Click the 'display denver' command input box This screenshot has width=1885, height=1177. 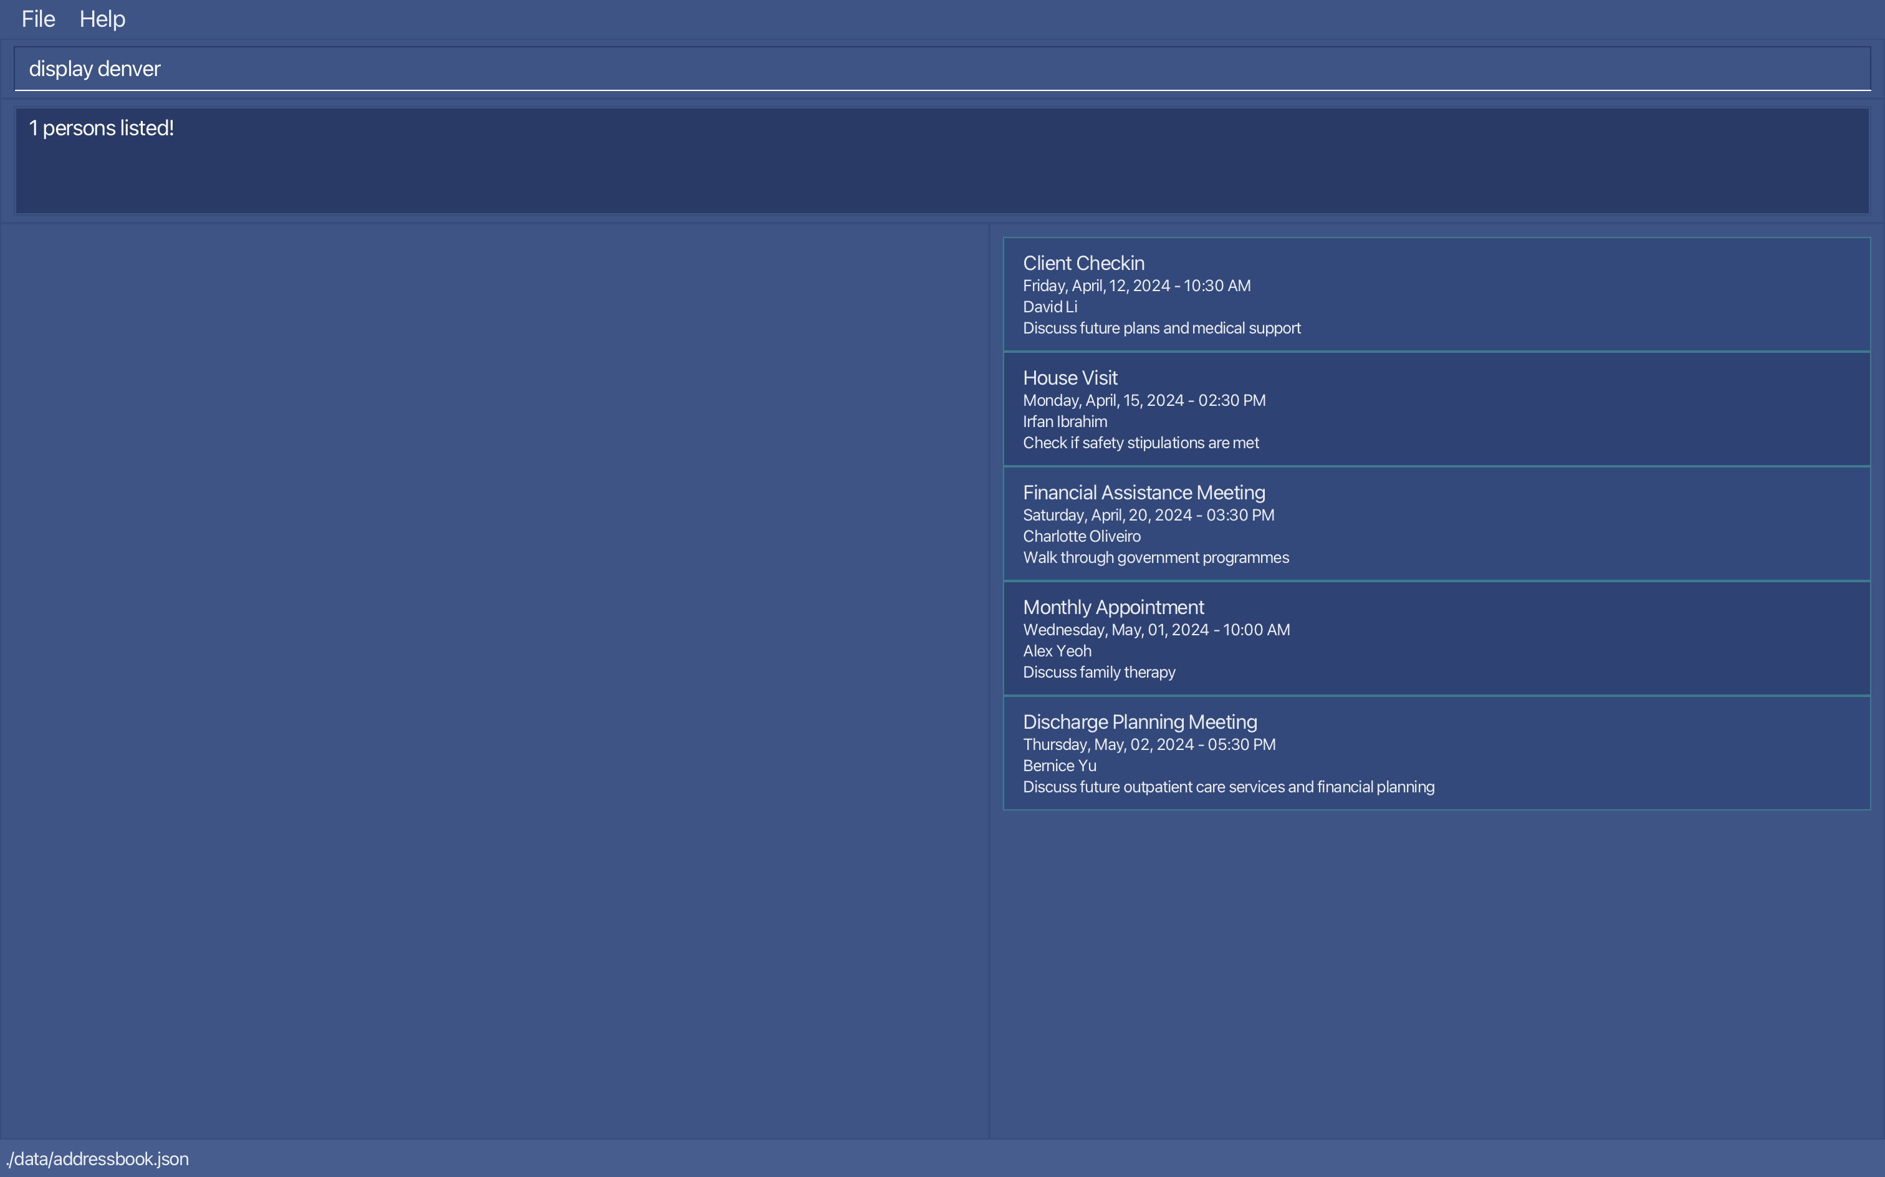coord(942,69)
